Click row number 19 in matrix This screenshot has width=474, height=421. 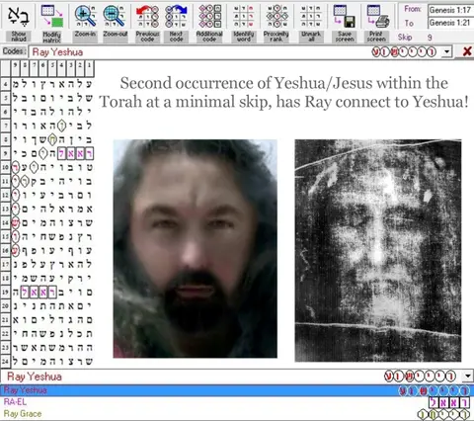pyautogui.click(x=6, y=293)
